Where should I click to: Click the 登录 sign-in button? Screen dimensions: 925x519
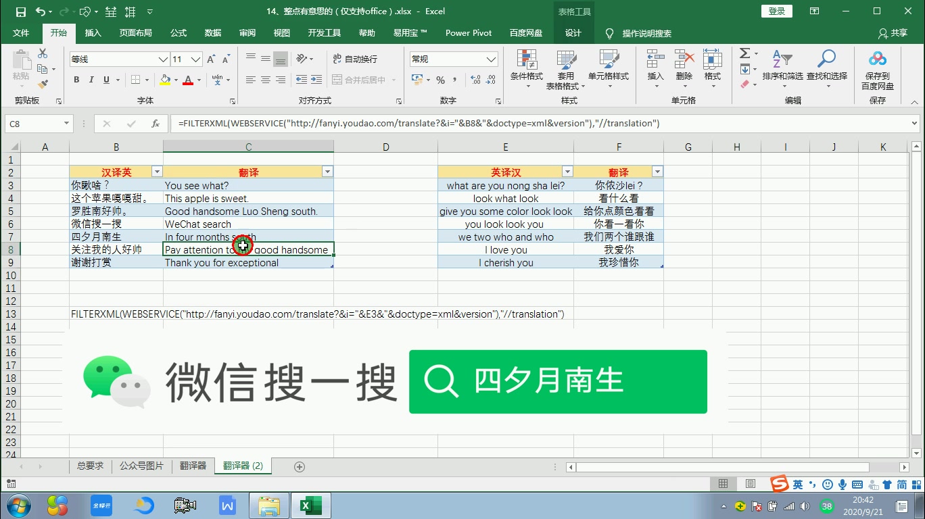tap(777, 11)
